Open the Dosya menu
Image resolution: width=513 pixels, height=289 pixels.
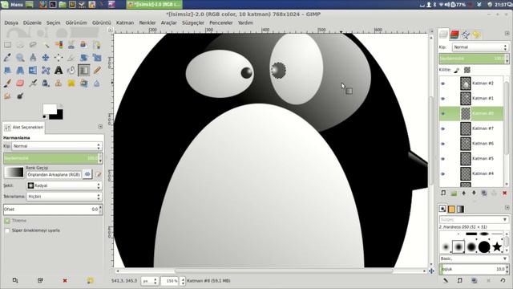coord(11,22)
